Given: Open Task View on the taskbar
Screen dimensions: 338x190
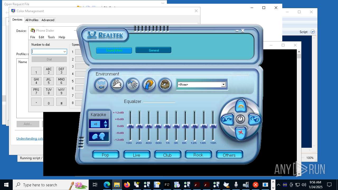Looking at the screenshot, I should tap(95, 185).
